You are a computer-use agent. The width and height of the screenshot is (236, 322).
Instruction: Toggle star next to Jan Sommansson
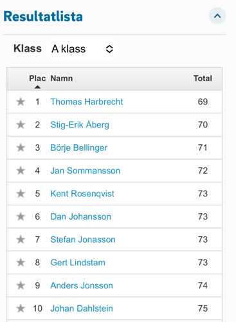[x=21, y=171]
